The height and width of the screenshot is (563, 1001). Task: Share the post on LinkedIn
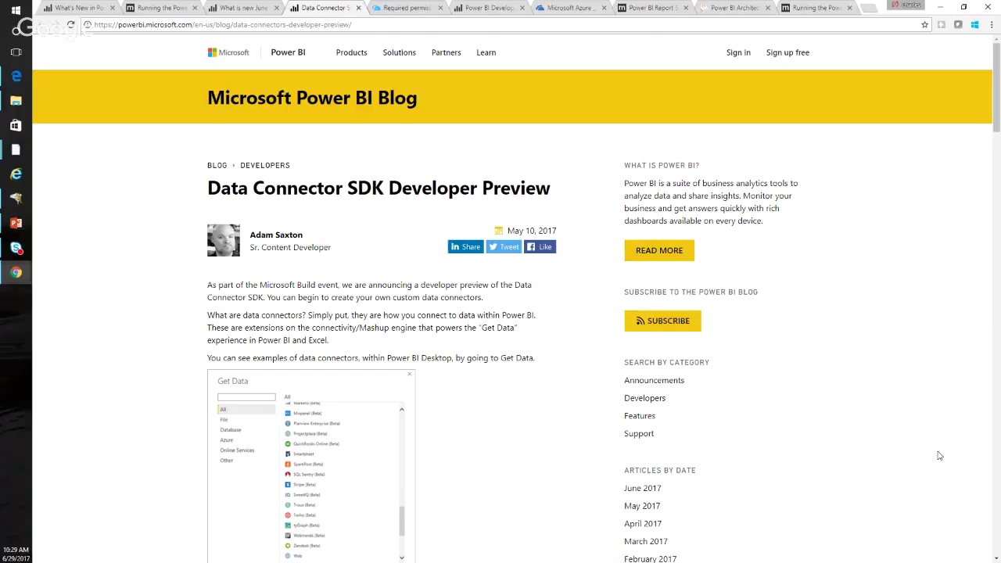(465, 247)
